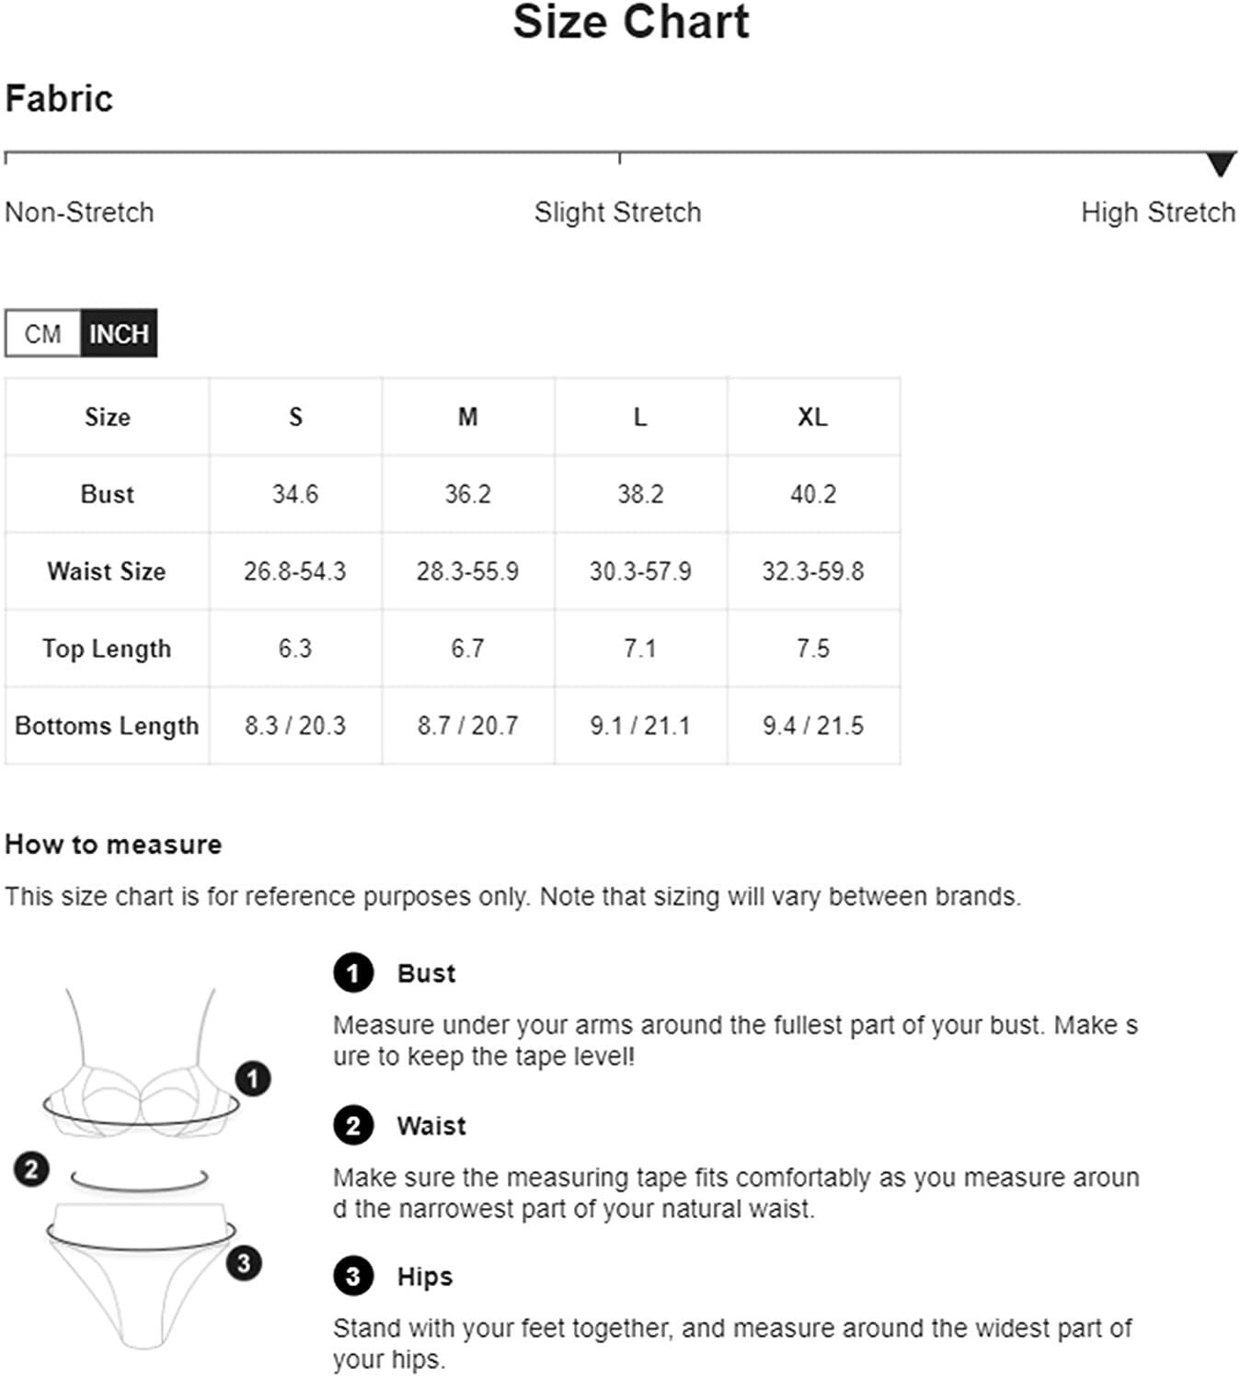Click the Non-Stretch label
Viewport: 1240px width, 1380px height.
pos(79,213)
